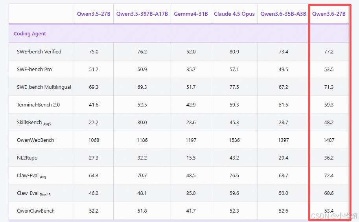Viewport: 359px width, 222px height.
Task: Click value 32.2 in NL2Repo row
Action: pos(142,158)
